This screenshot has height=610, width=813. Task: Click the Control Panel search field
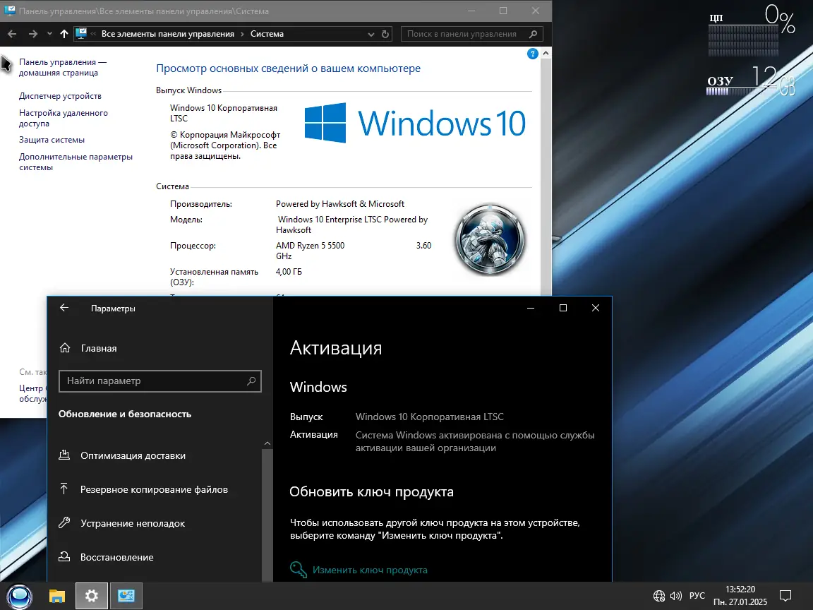point(472,34)
